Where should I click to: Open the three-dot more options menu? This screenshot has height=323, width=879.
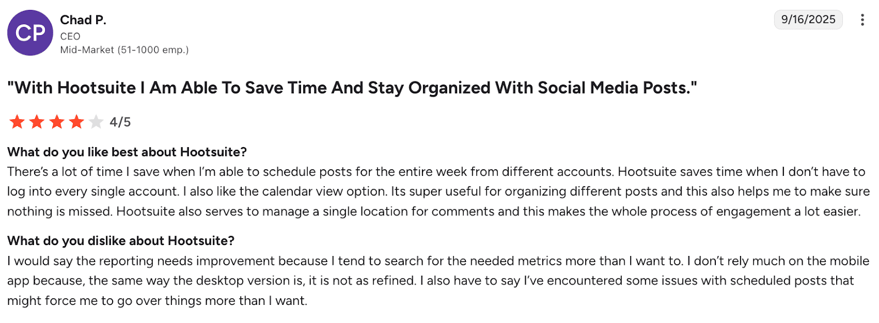point(862,20)
